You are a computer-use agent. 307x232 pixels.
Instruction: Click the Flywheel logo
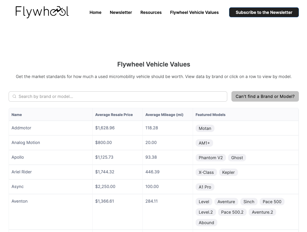tap(42, 12)
